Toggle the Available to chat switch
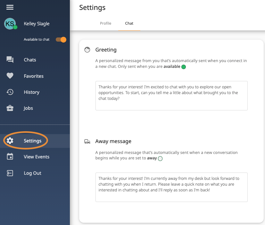Viewport: 265px width, 225px height. pos(61,40)
